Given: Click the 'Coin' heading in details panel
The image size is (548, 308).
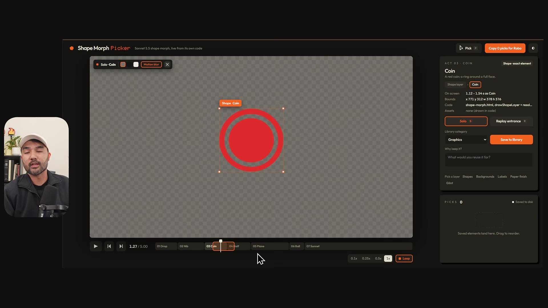Looking at the screenshot, I should [450, 71].
